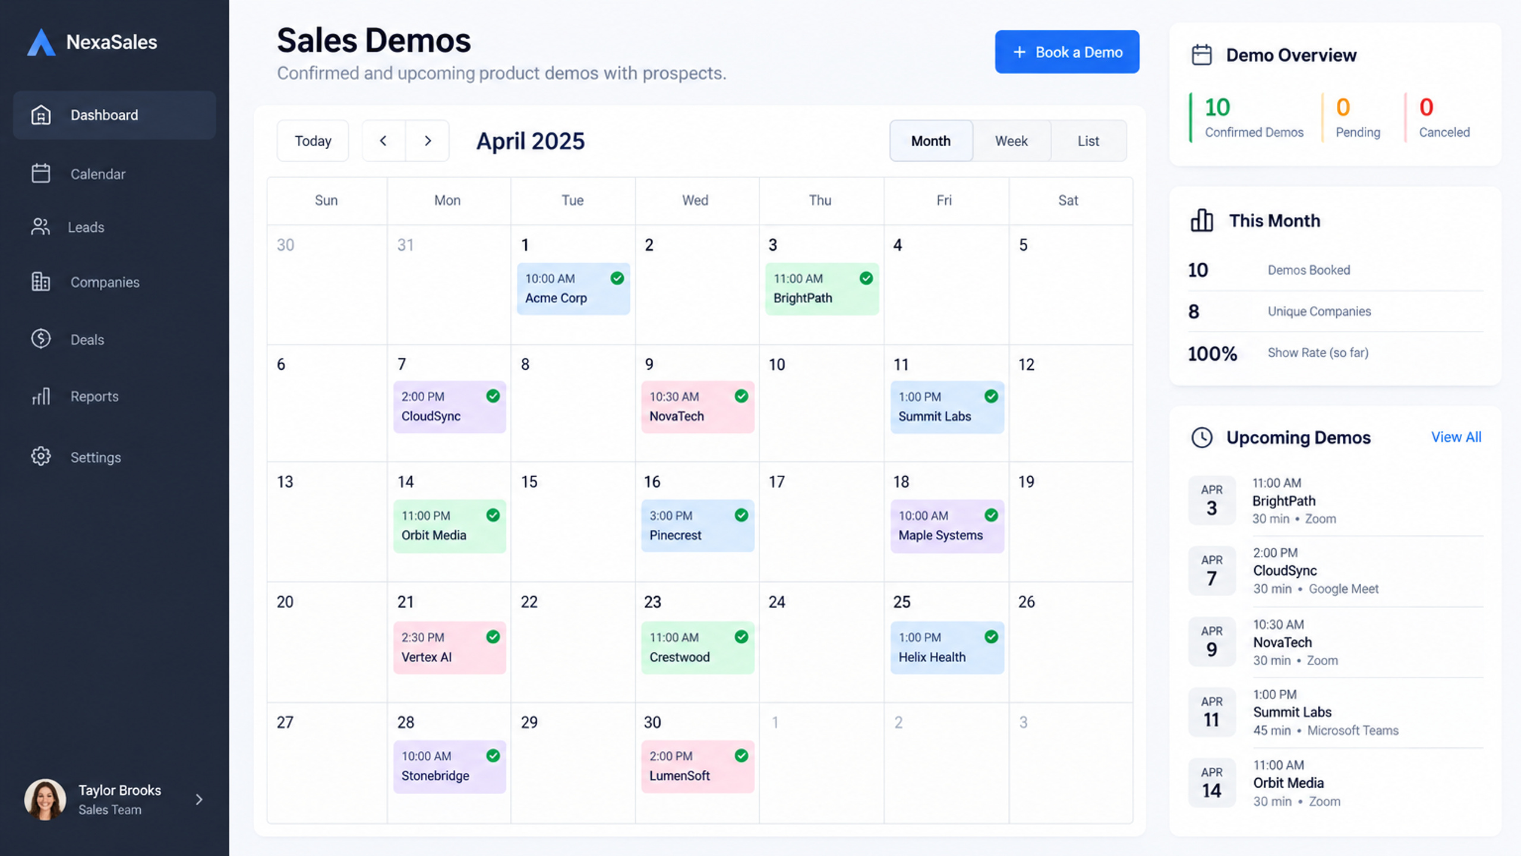Click the Today button
Screen dimensions: 1521x856
coord(313,141)
